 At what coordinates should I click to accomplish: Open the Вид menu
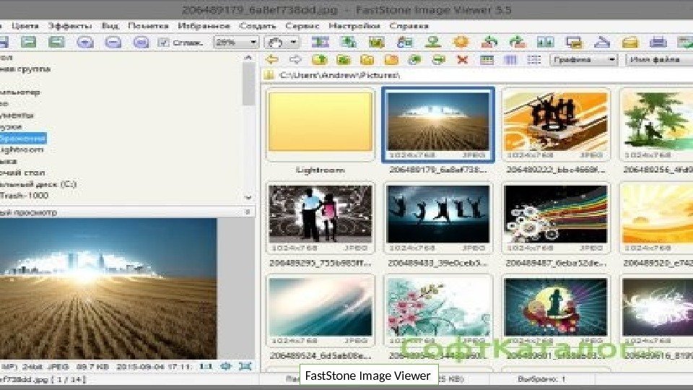click(110, 26)
